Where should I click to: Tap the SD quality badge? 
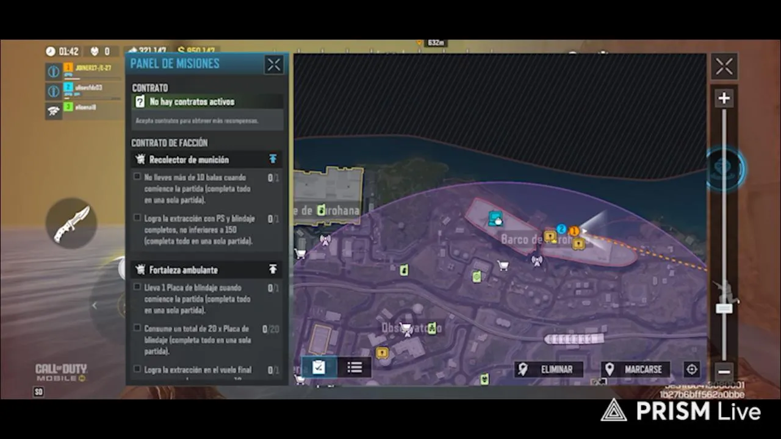[38, 392]
